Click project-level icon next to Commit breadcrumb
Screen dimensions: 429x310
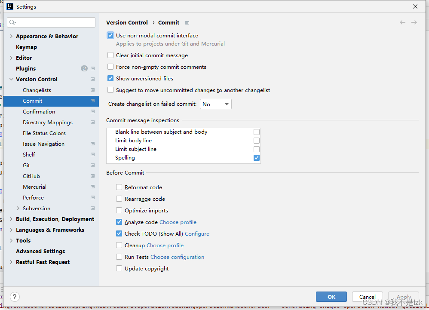(187, 23)
